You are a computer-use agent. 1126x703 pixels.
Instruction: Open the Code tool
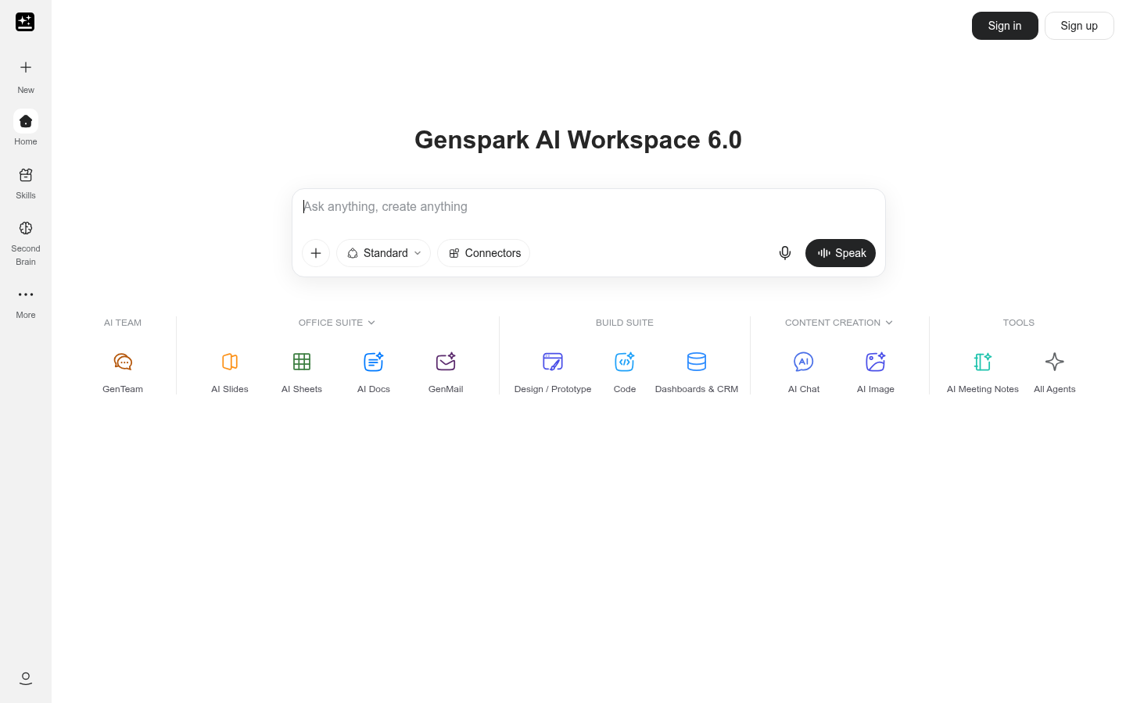click(625, 372)
